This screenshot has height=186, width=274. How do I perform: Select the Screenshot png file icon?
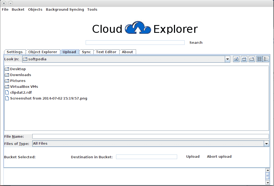pyautogui.click(x=7, y=98)
